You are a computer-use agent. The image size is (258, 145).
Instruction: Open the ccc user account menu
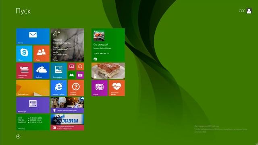[245, 11]
